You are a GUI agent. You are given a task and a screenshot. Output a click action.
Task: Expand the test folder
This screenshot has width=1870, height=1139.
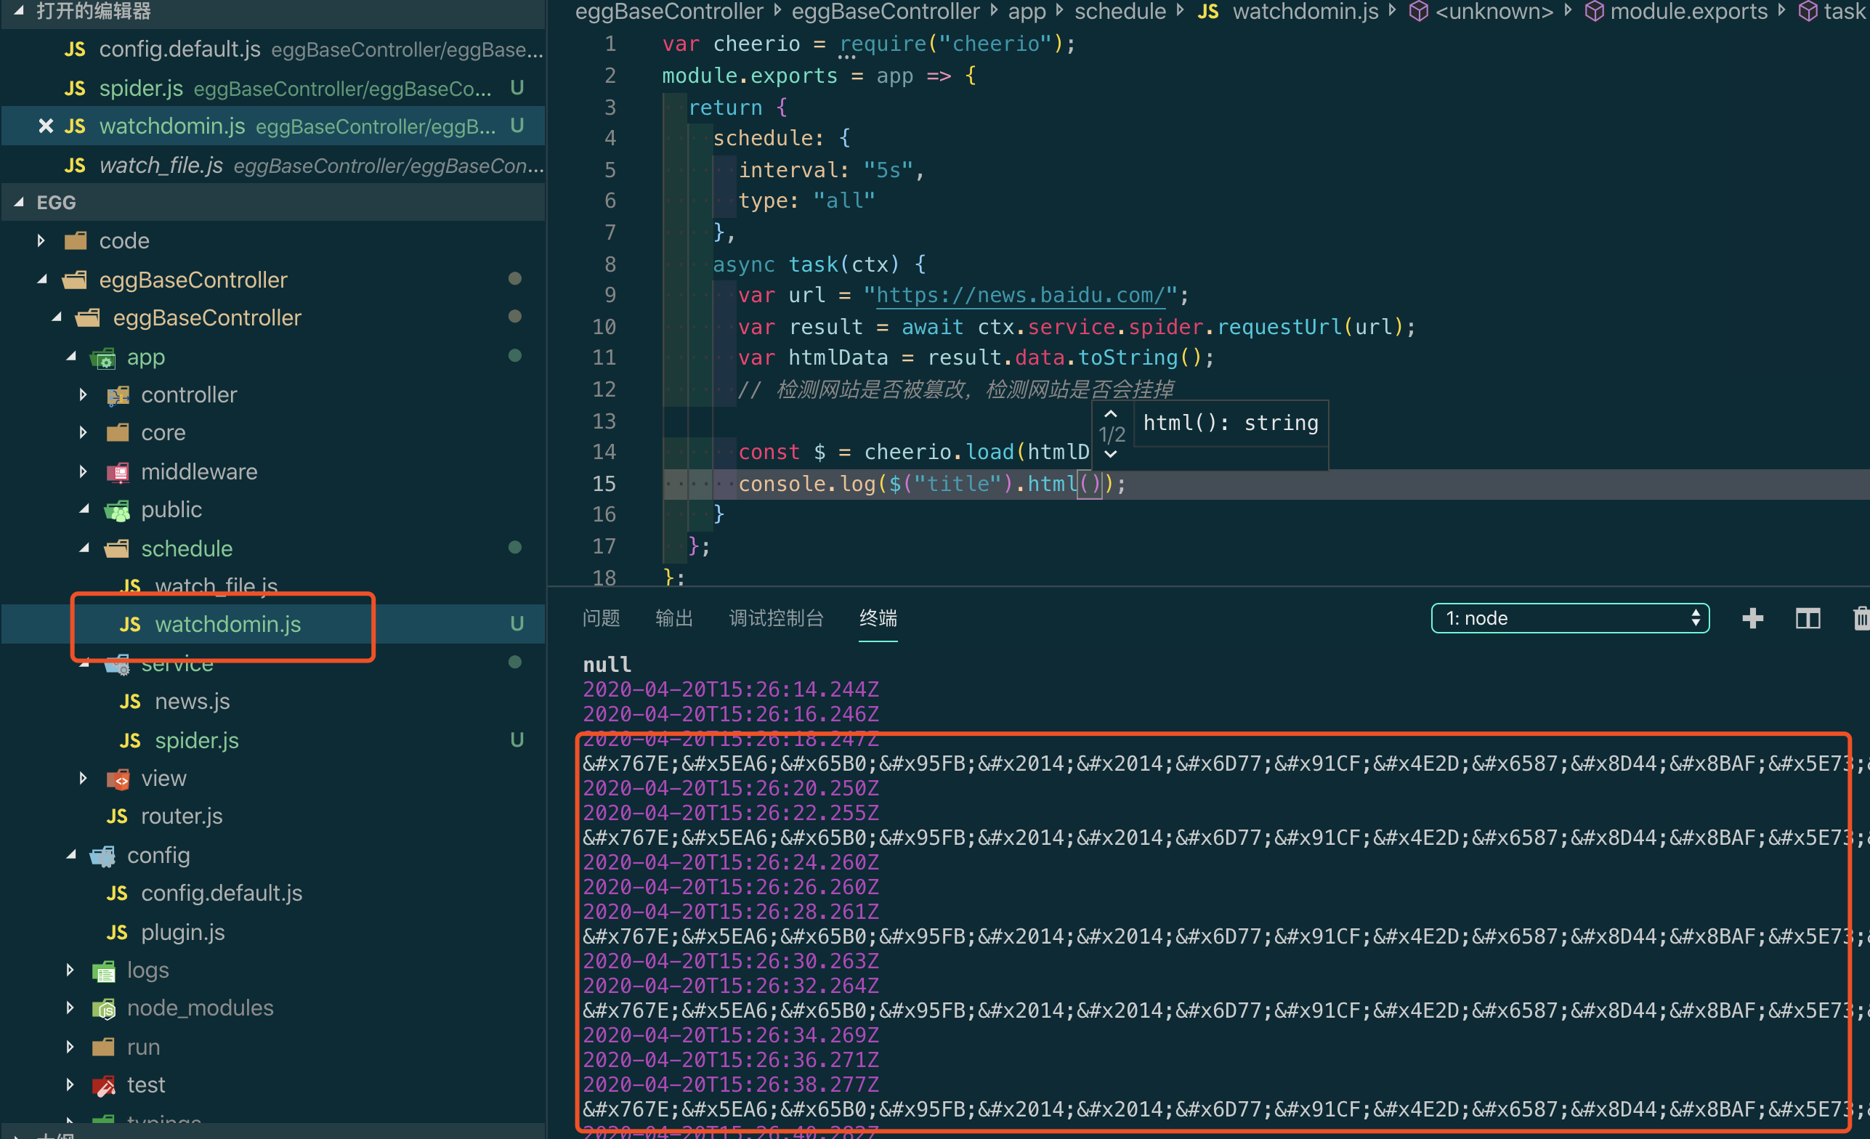[70, 1085]
